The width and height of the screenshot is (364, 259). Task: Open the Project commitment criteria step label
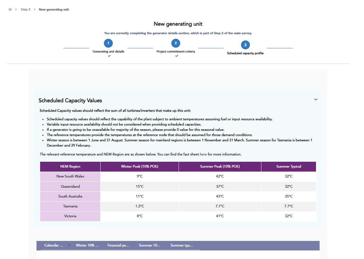176,52
